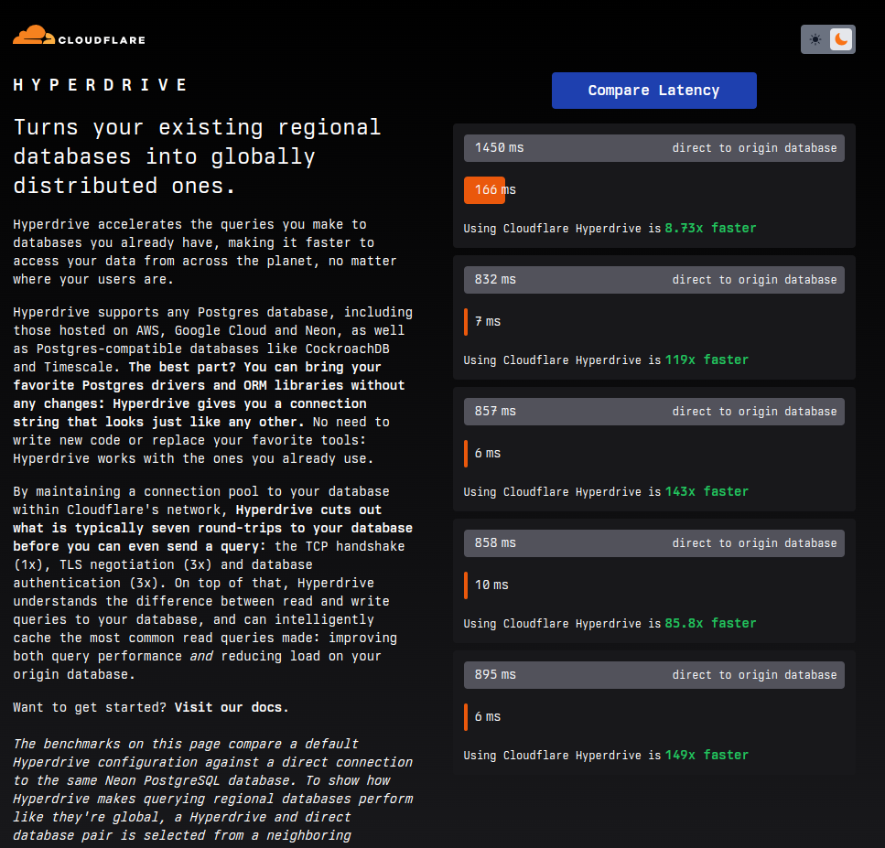Viewport: 885px width, 848px height.
Task: Switch to light mode sun icon
Action: pos(815,39)
